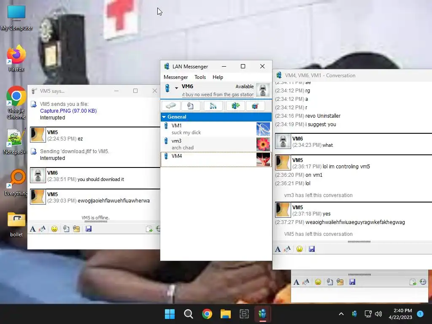Screen dimensions: 432x324
Task: Open the VM6 status dropdown arrow
Action: click(x=176, y=88)
